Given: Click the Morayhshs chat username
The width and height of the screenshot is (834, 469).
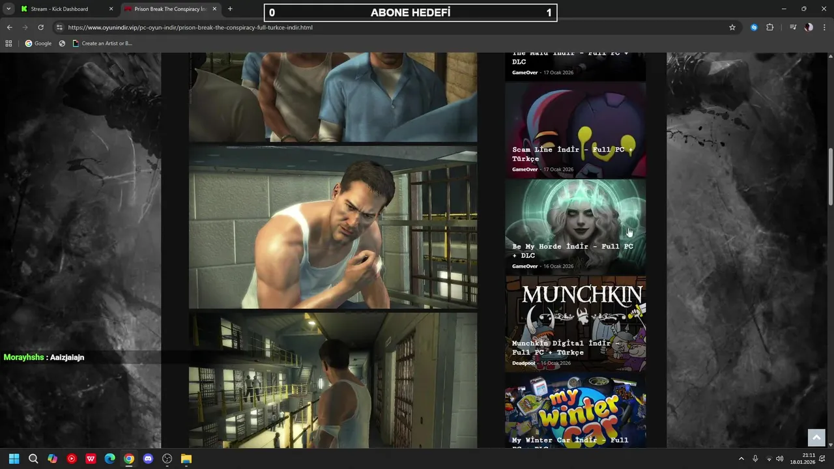Looking at the screenshot, I should click(x=23, y=358).
